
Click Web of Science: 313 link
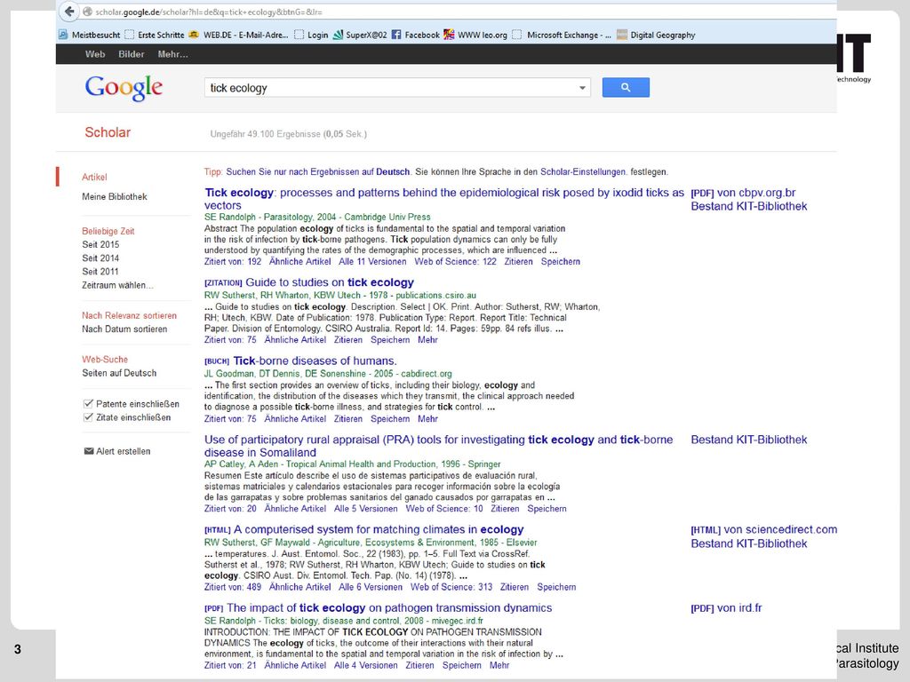(451, 587)
